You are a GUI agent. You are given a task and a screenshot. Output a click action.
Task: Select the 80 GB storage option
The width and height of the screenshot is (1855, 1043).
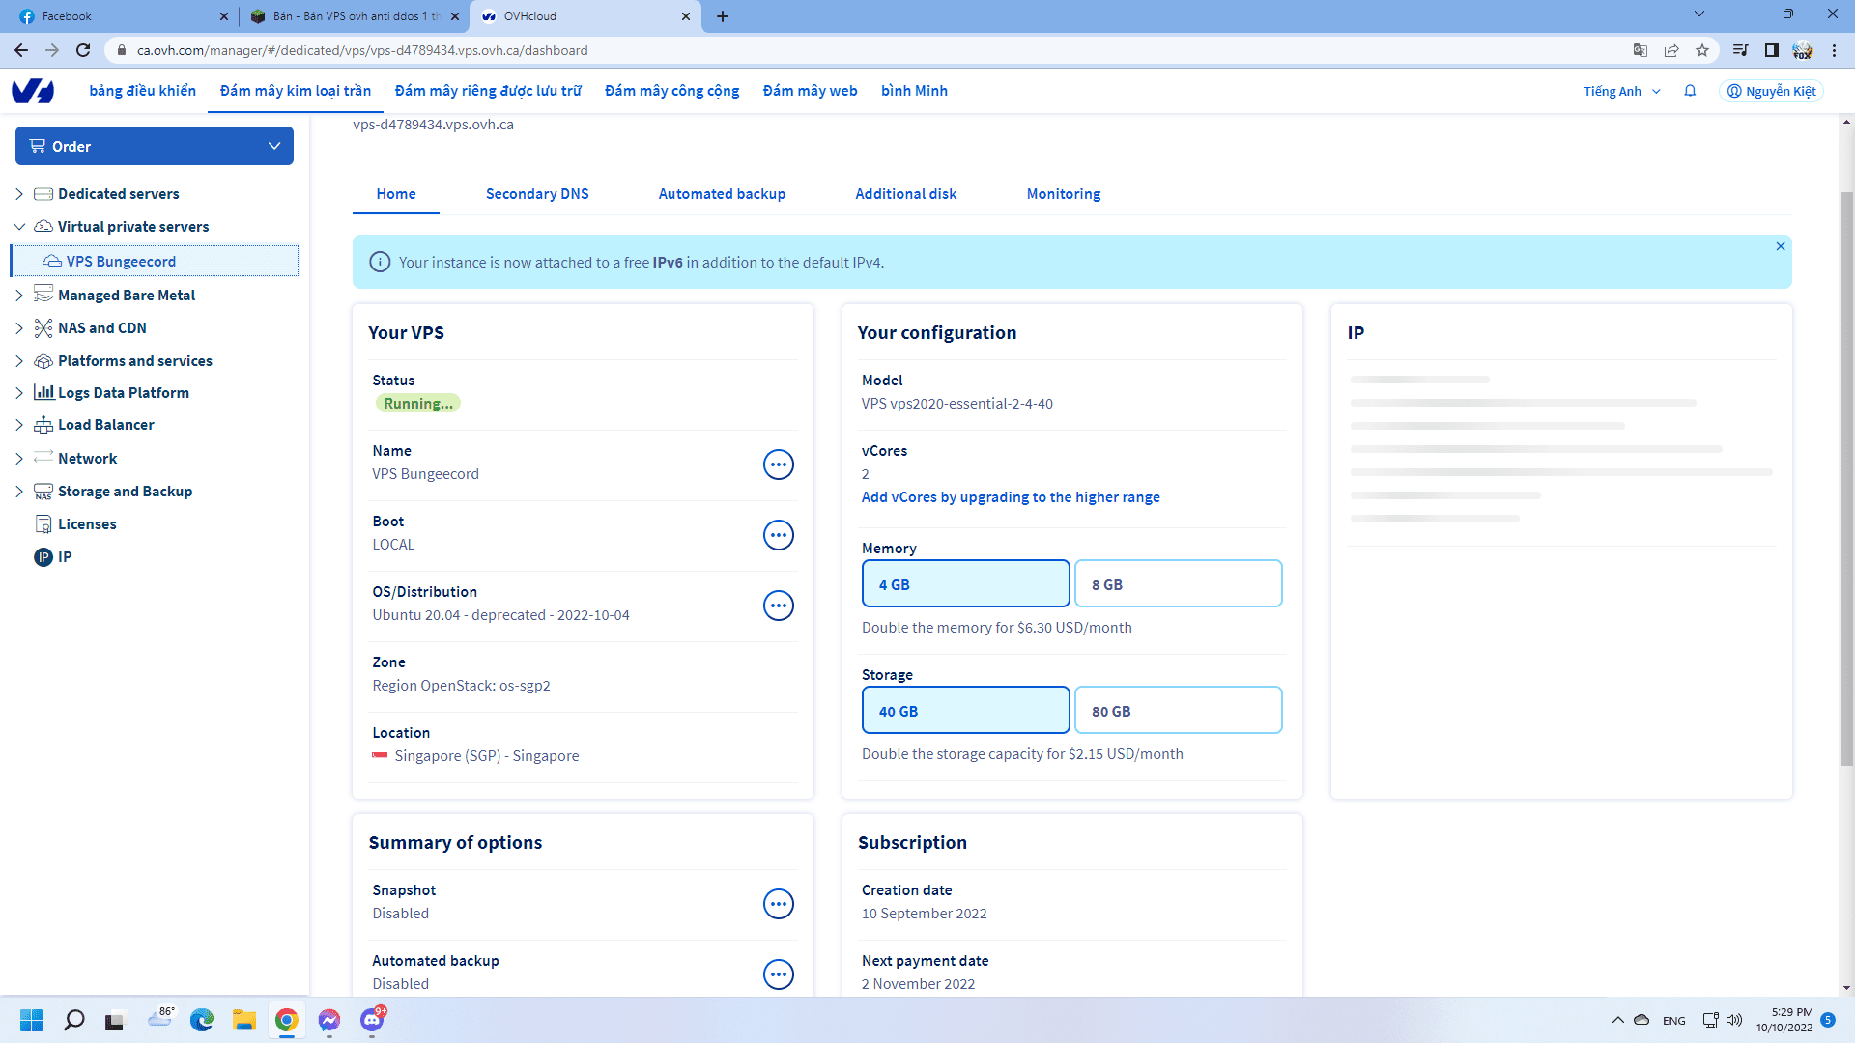(1178, 711)
